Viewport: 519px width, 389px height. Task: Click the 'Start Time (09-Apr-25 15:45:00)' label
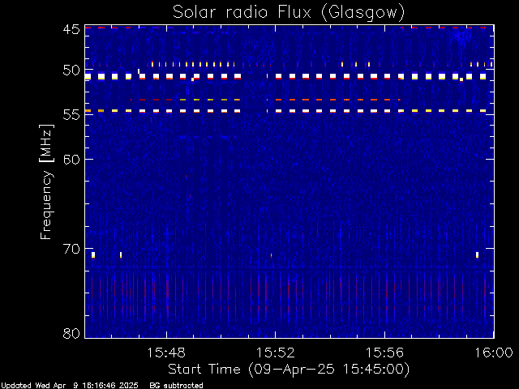pos(289,370)
